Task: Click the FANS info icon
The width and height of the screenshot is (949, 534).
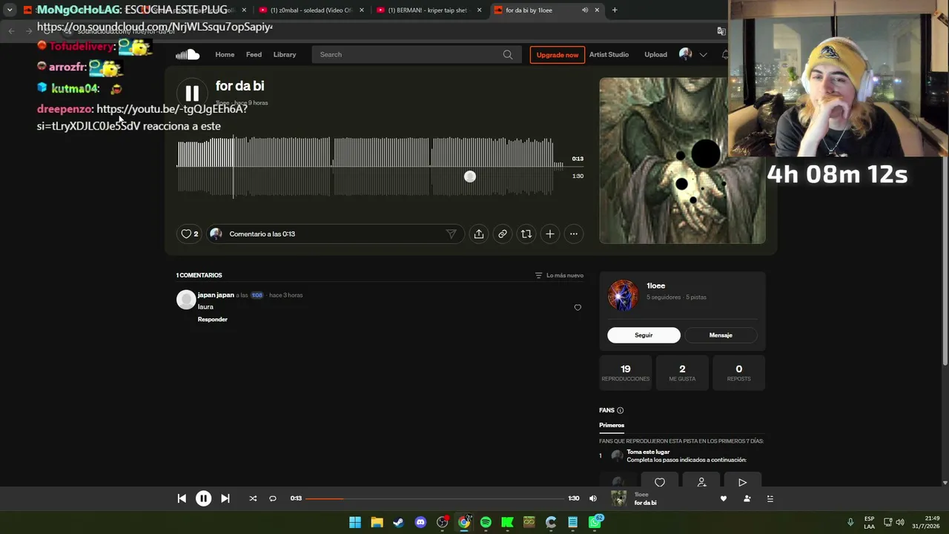Action: click(621, 410)
